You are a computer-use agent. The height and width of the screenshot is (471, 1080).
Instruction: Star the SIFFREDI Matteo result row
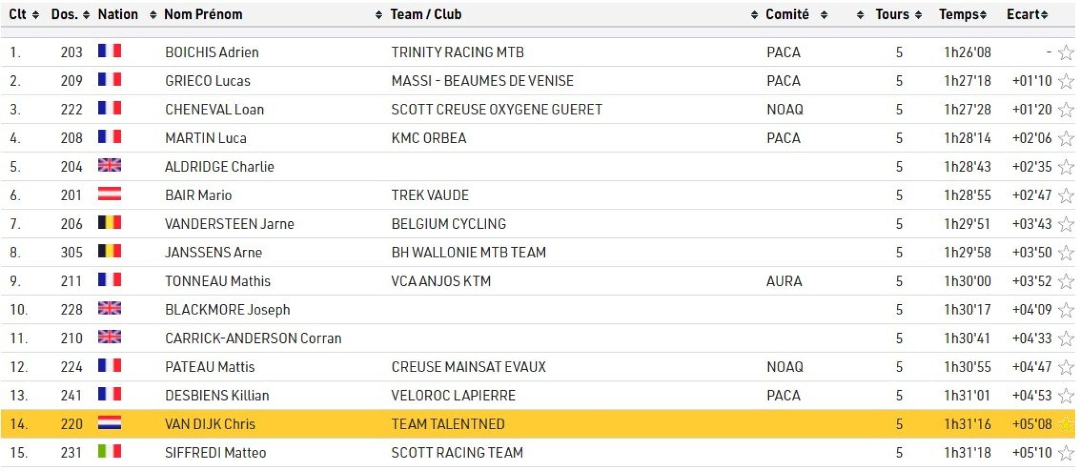pos(1065,453)
